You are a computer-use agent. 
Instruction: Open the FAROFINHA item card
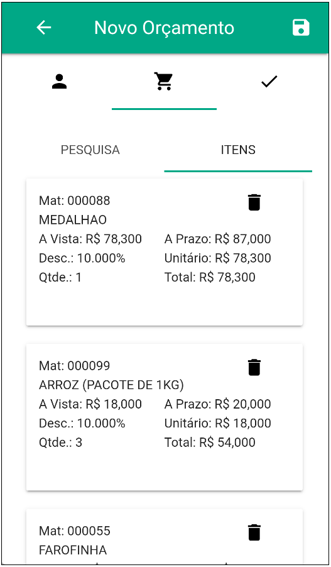coord(165,537)
